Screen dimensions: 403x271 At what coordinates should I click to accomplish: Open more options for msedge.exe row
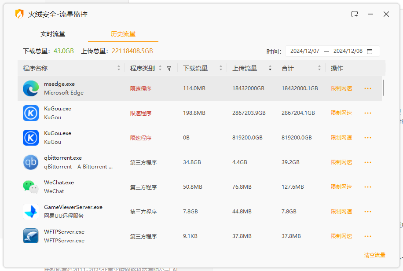coord(368,88)
